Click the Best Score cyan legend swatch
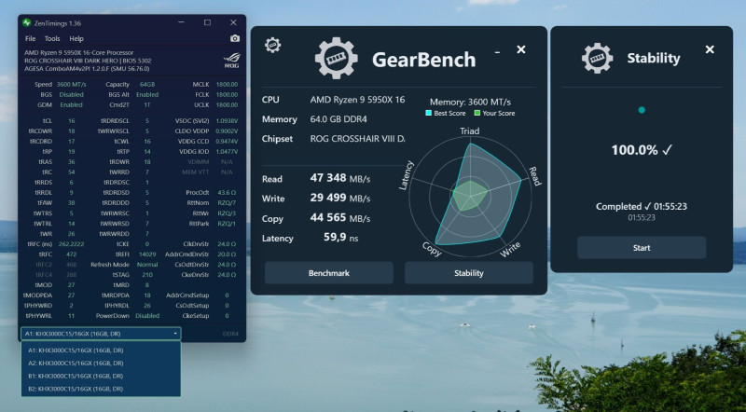 [428, 113]
